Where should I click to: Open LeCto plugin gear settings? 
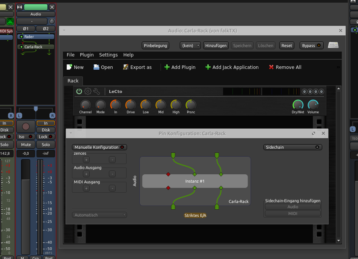coord(88,91)
